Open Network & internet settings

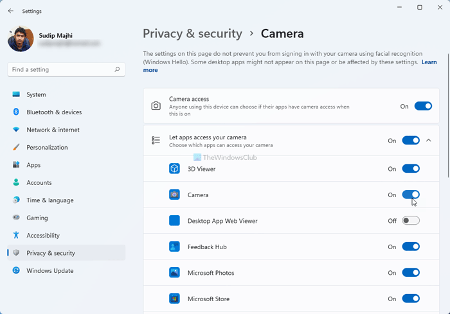click(x=53, y=130)
